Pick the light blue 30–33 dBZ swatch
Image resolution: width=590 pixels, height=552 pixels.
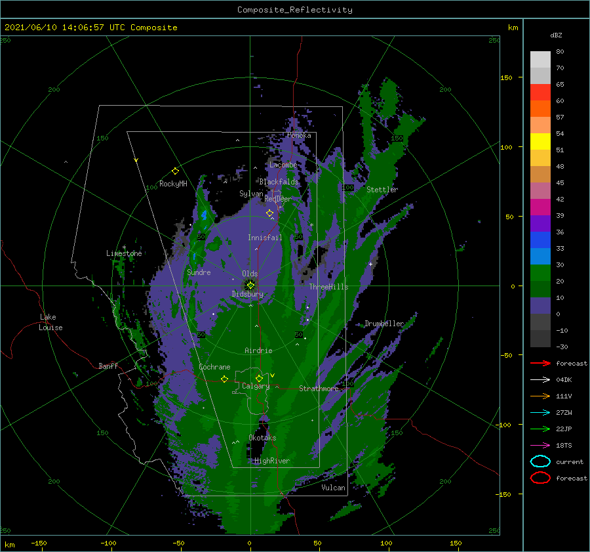pyautogui.click(x=540, y=256)
